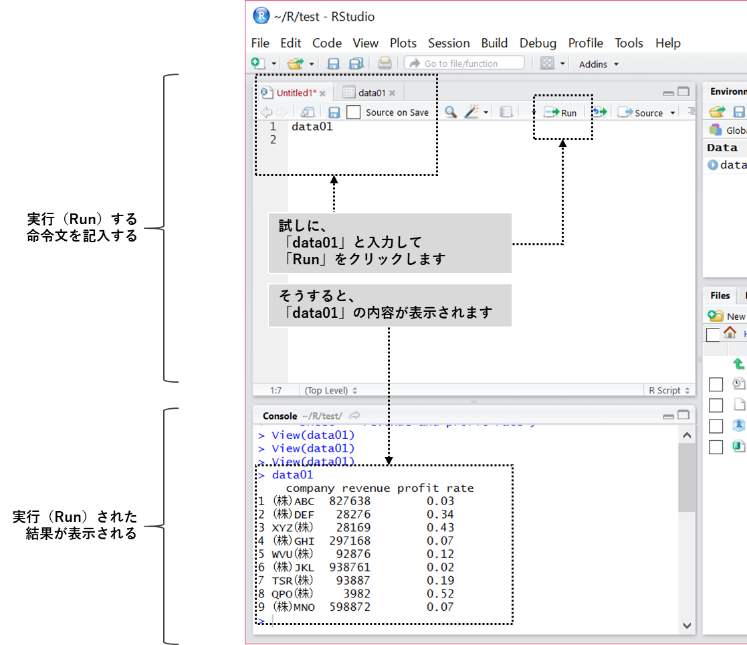Viewport: 747px width, 645px height.
Task: Click the show in new window icon
Action: tap(308, 112)
